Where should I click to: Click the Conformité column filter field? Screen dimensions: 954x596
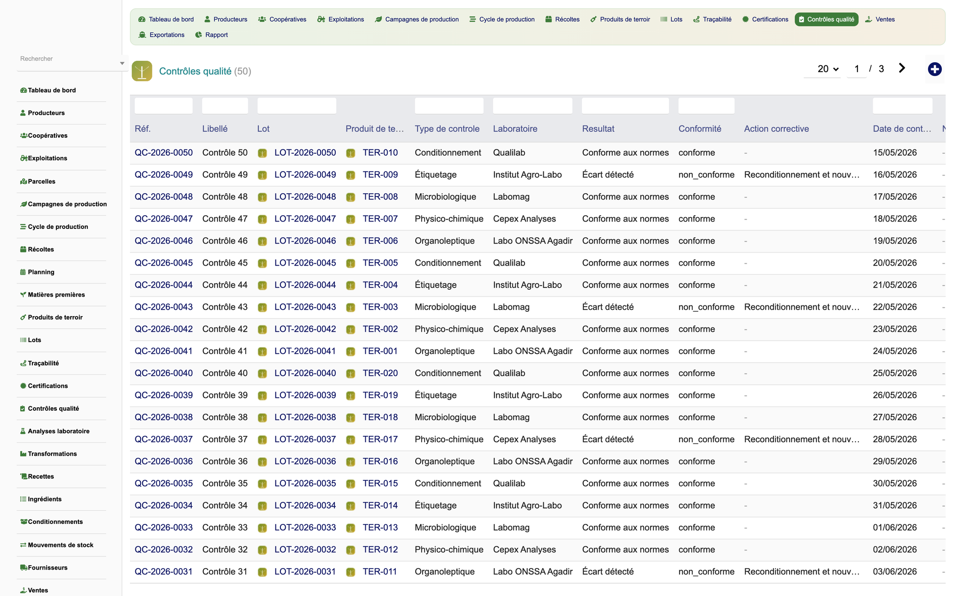click(x=706, y=106)
